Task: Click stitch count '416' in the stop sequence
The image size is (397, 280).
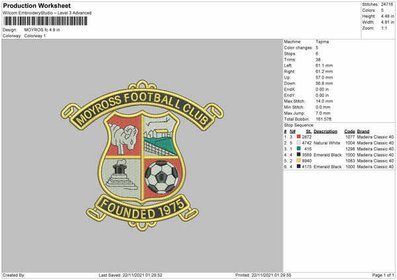Action: 308,149
